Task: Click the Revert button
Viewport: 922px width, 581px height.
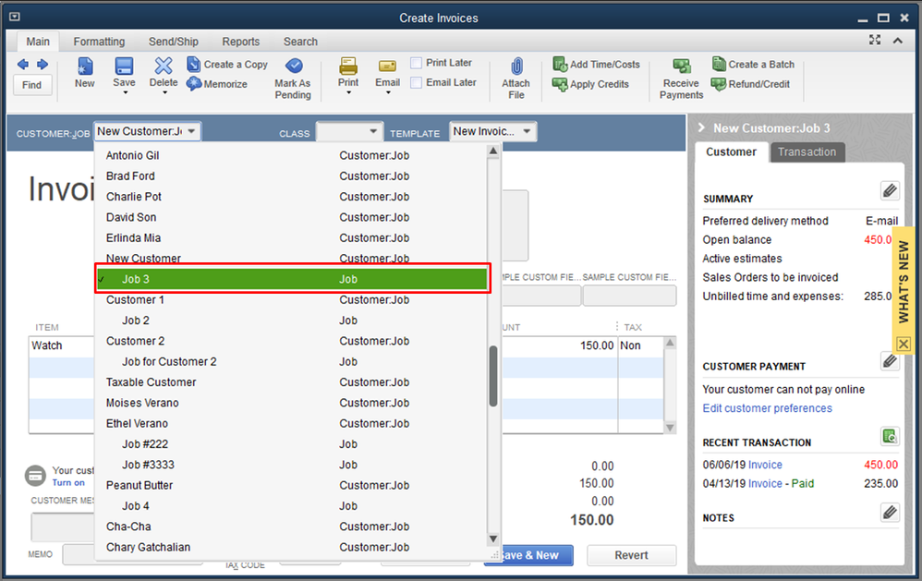Action: (x=632, y=555)
